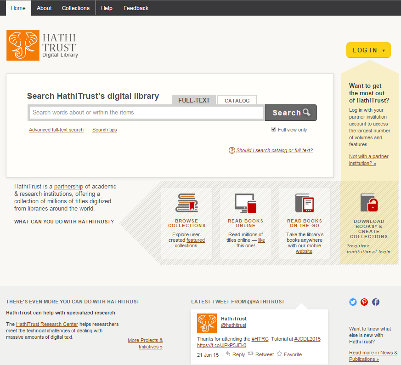Viewport: 401px width, 365px height.
Task: Open the Collections menu item
Action: 76,8
